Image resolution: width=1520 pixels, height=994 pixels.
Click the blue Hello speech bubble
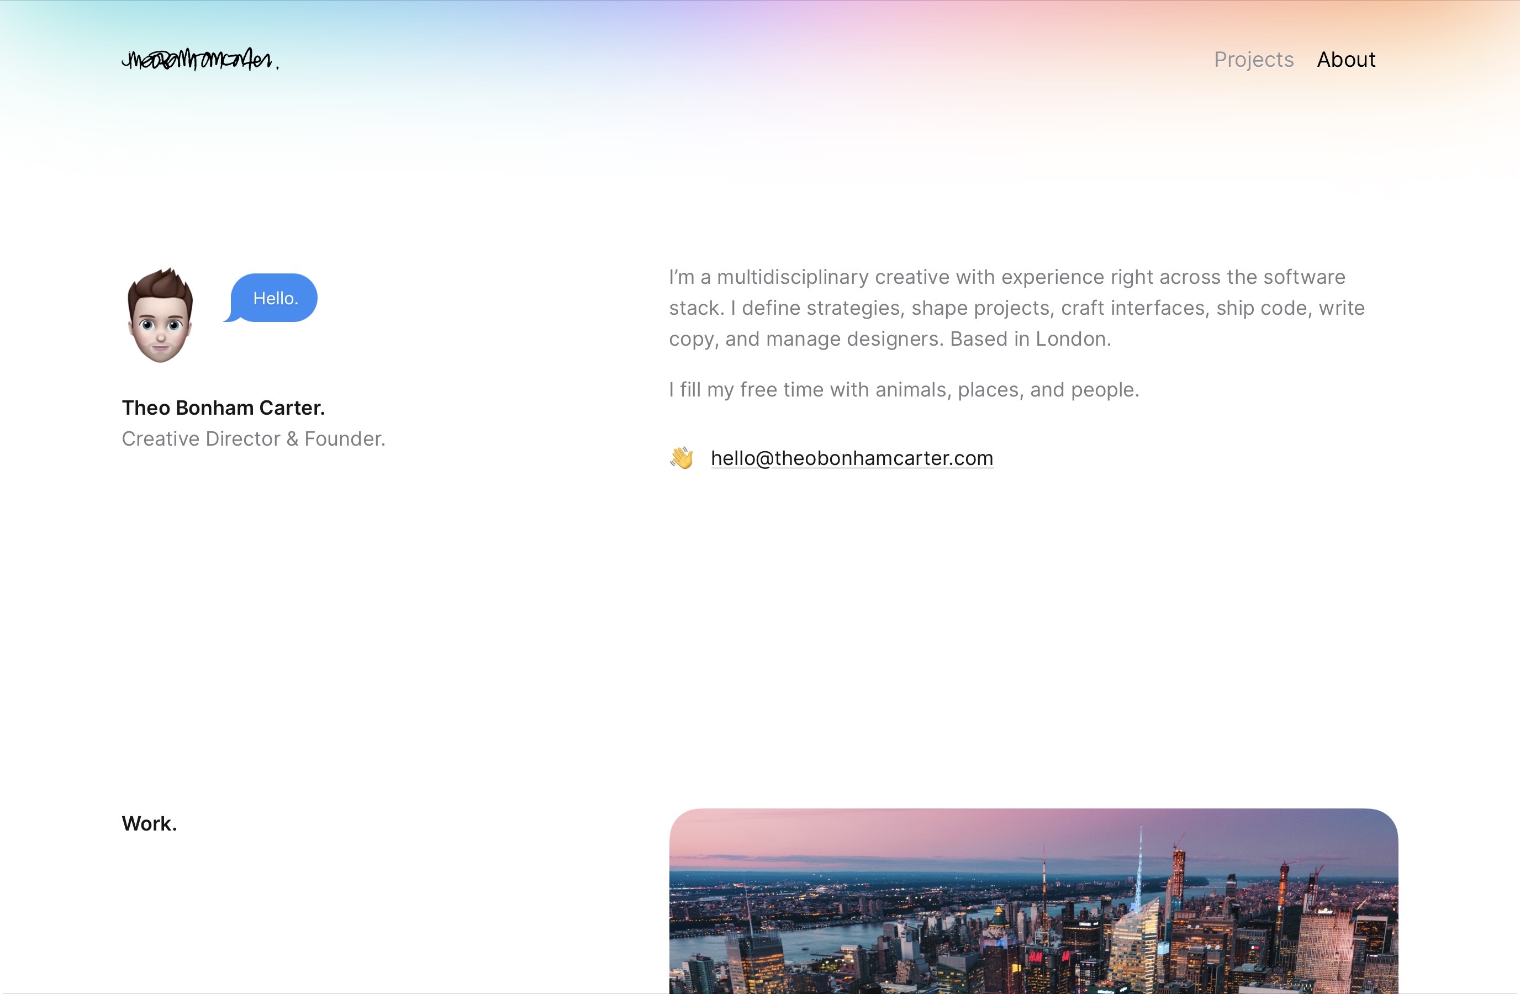271,298
